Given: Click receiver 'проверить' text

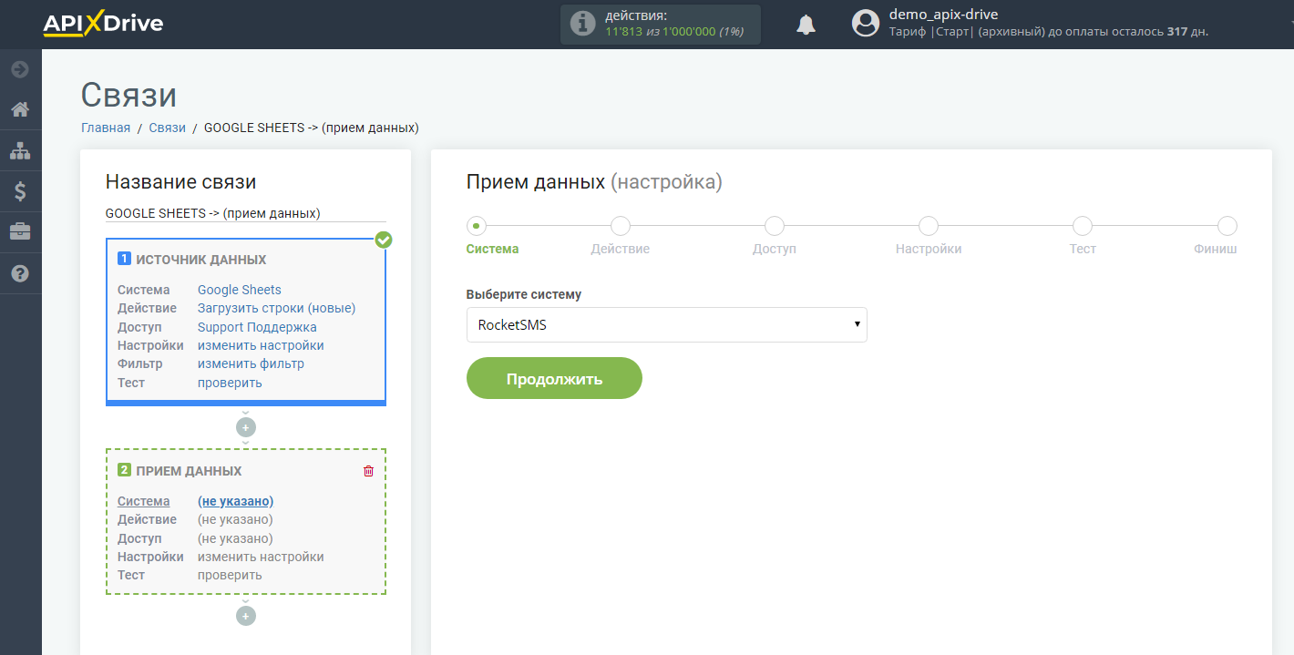Looking at the screenshot, I should pyautogui.click(x=230, y=575).
